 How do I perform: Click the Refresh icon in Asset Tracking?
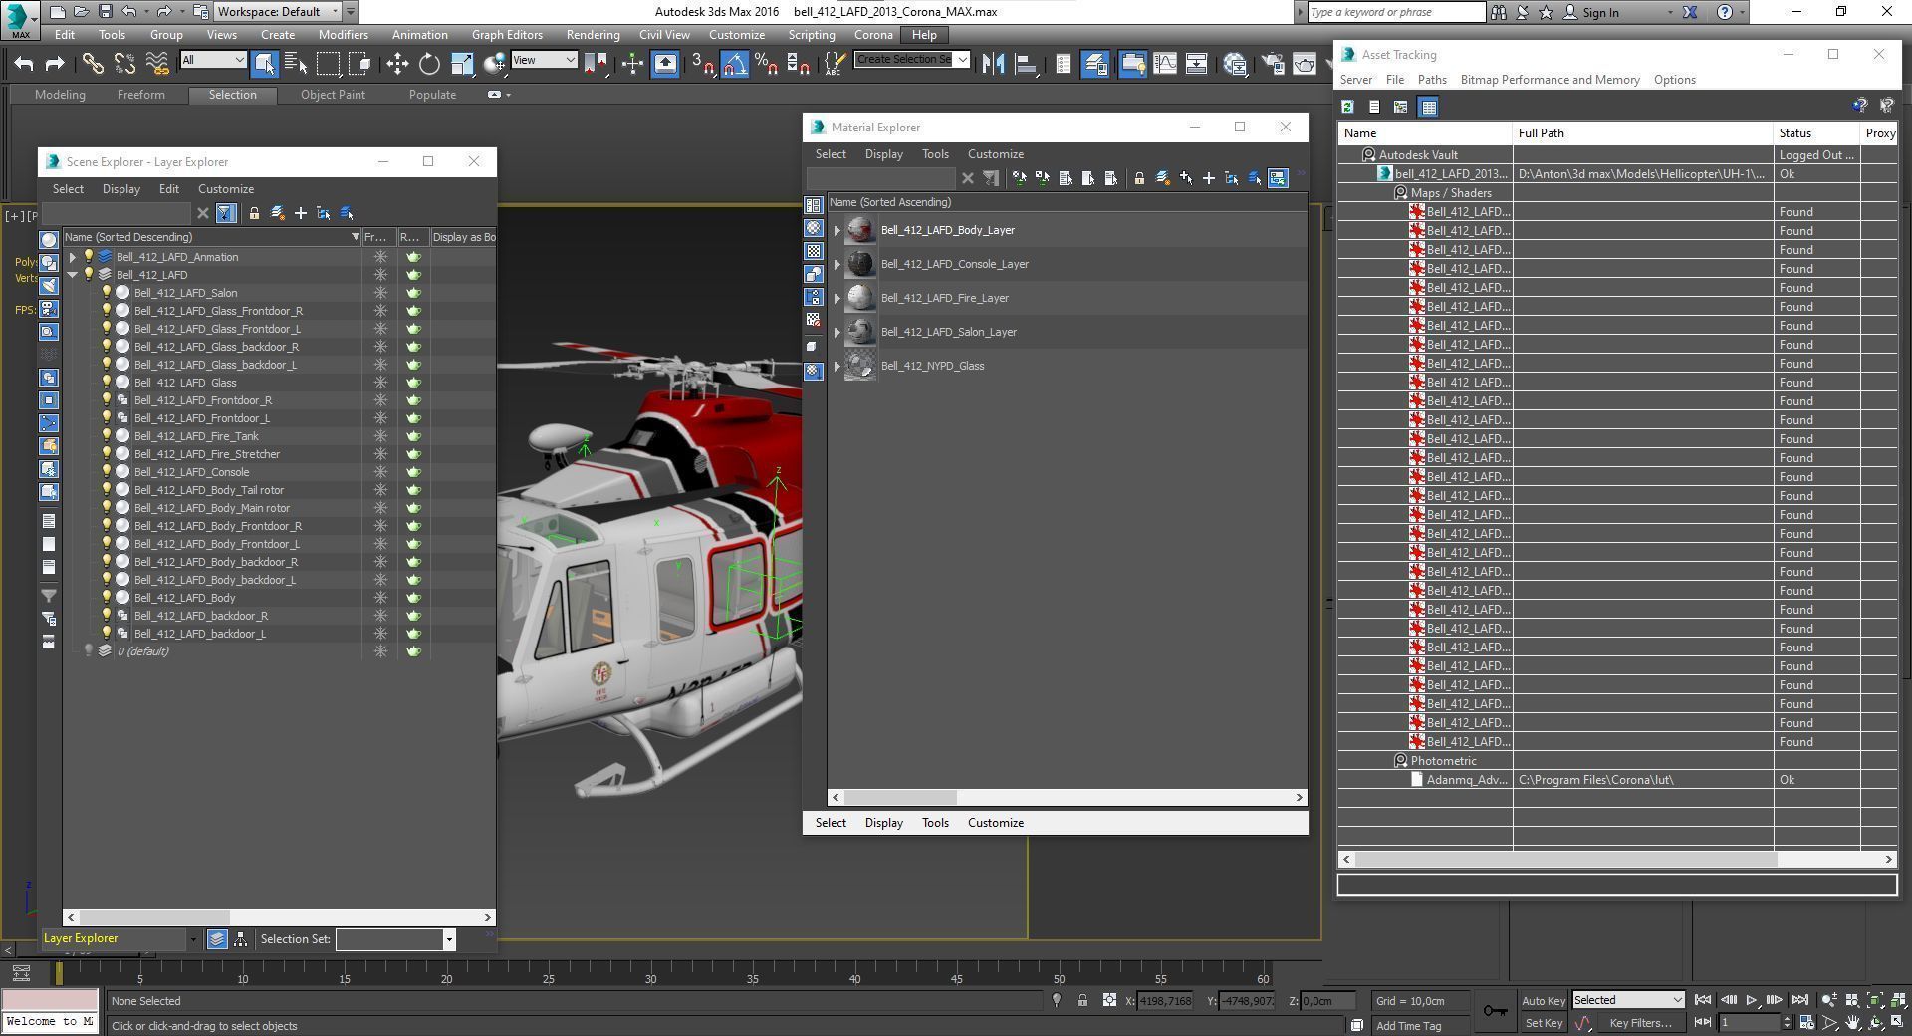(1347, 107)
